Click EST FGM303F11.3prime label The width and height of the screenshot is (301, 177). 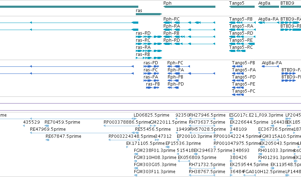click(x=155, y=172)
